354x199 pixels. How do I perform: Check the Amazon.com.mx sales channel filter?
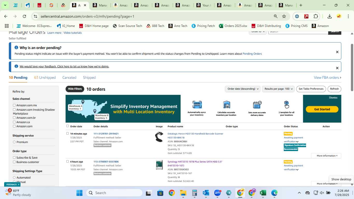point(14,105)
